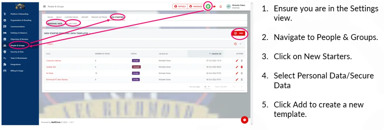Delete the Customer webinar template trash icon
Screen dimensions: 384x130
point(242,61)
